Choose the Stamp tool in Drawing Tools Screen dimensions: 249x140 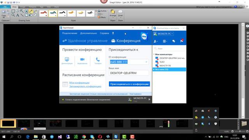click(x=26, y=11)
